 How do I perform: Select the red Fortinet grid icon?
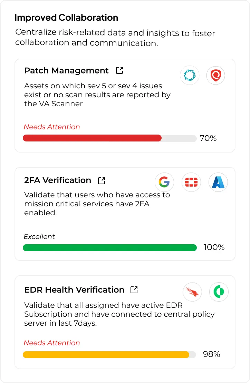coord(191,182)
